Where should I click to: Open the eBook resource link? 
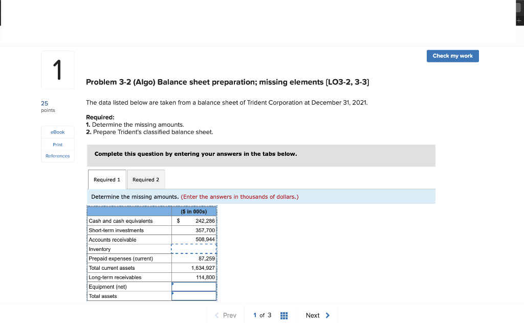(x=57, y=132)
